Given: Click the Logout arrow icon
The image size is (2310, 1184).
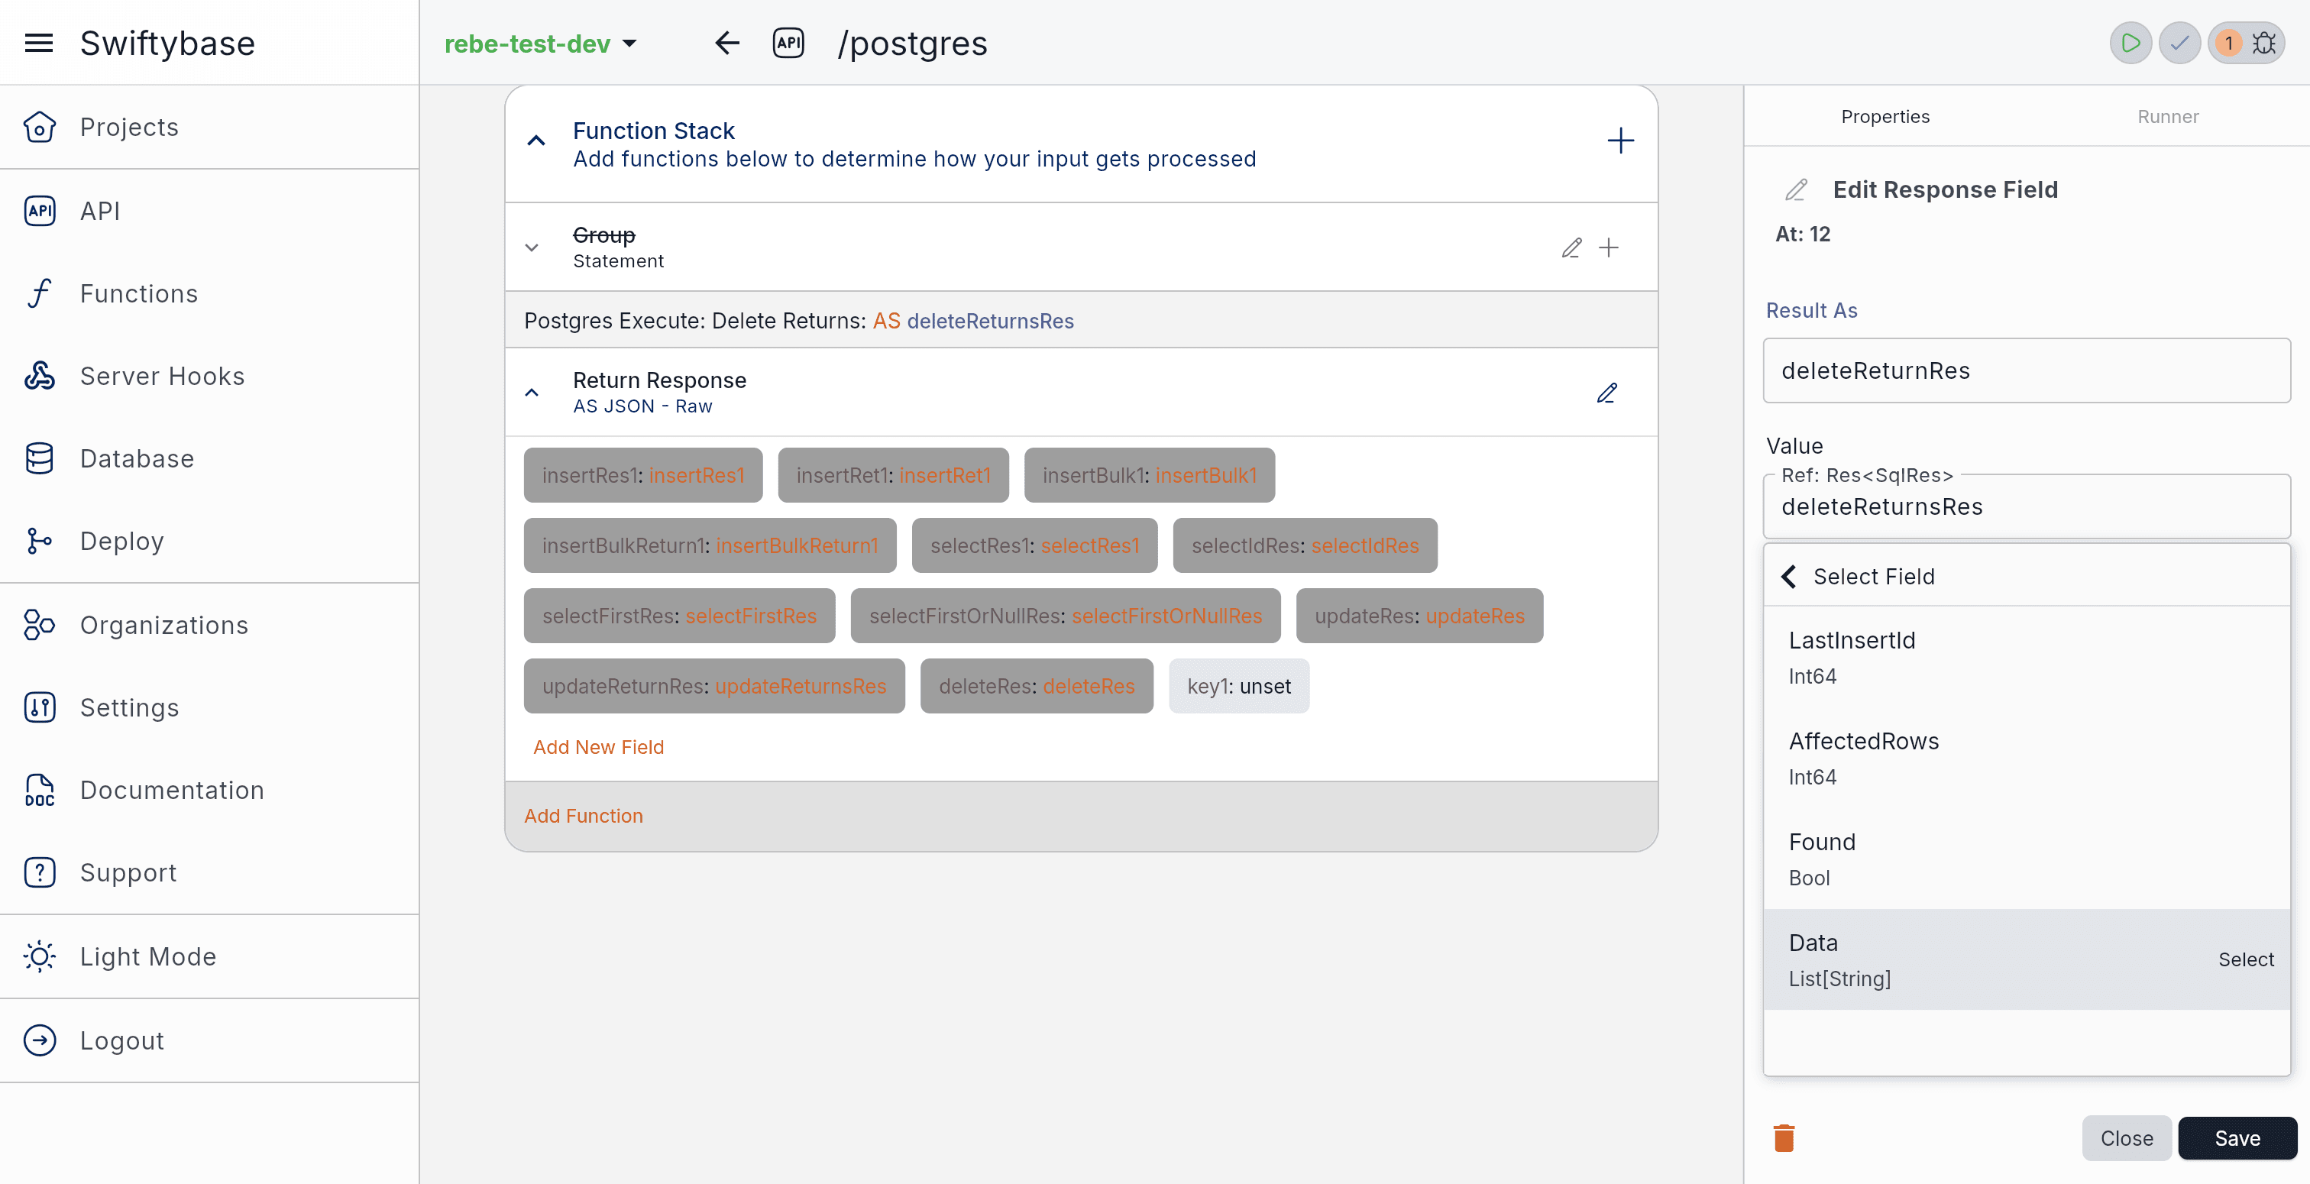Looking at the screenshot, I should point(40,1040).
